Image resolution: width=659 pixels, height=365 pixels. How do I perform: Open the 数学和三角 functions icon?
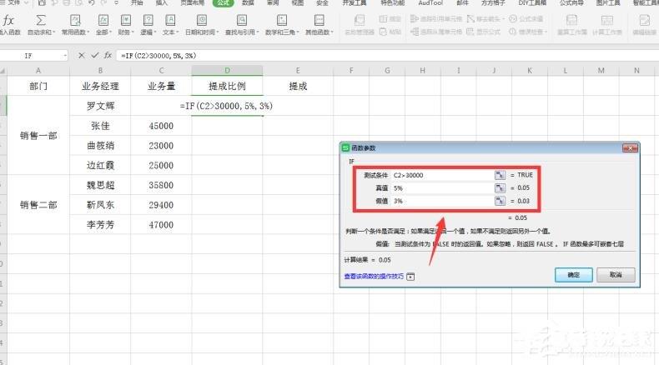(282, 20)
